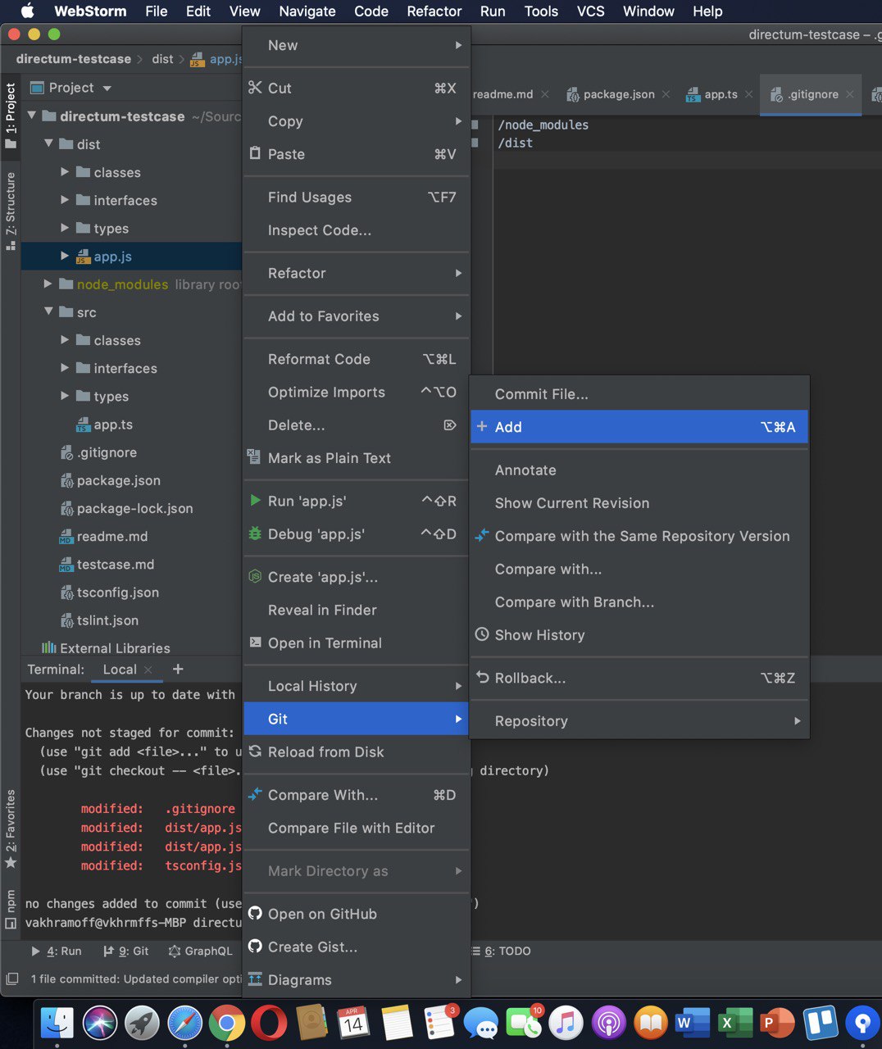Open the VCS menu in menu bar

pos(590,11)
